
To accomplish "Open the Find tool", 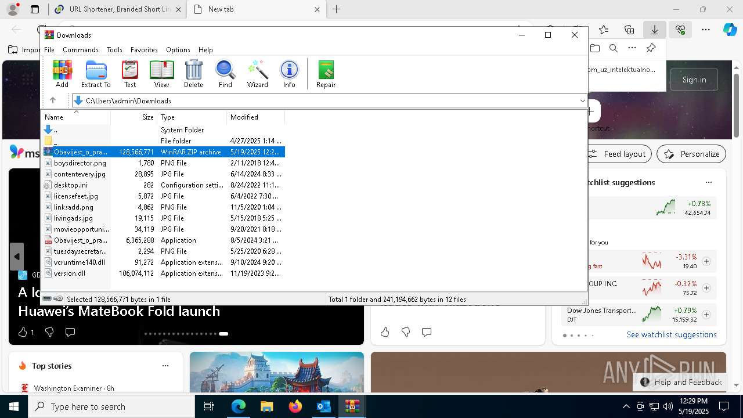I will [x=225, y=74].
